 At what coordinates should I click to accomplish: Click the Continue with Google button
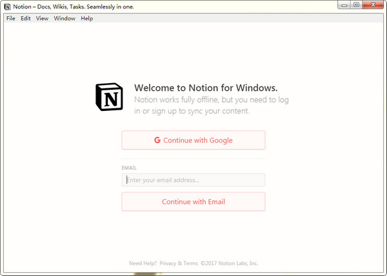[x=193, y=140]
